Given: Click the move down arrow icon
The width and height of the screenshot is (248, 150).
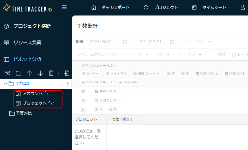Looking at the screenshot, I should coord(40,73).
